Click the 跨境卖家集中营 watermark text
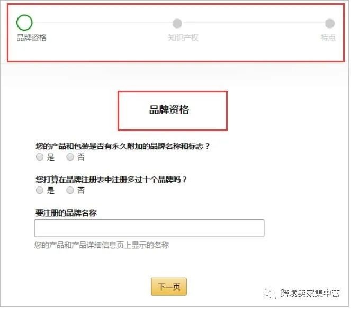Viewport: 351px width, 309px height. click(310, 293)
